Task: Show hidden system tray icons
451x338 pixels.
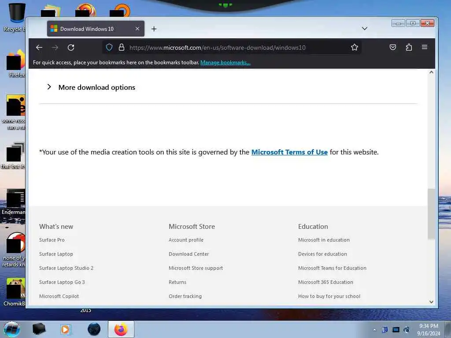Action: [x=374, y=330]
